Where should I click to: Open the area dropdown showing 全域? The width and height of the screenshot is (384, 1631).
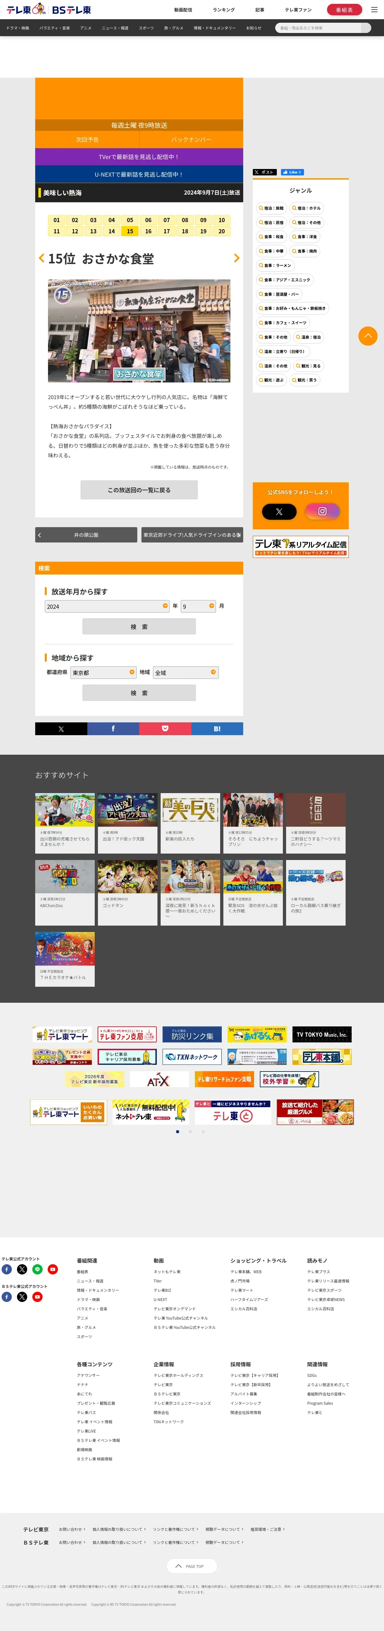click(x=186, y=672)
